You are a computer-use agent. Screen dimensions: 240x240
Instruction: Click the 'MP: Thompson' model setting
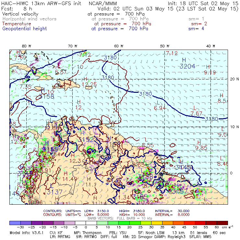coord(88,233)
